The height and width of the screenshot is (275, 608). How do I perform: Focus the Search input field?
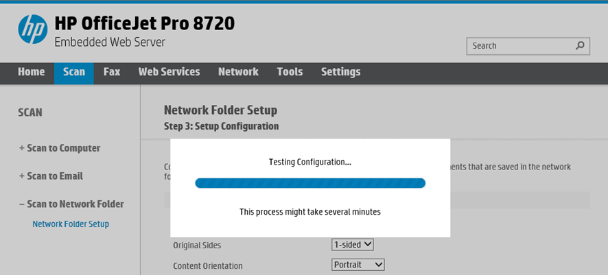(x=528, y=46)
